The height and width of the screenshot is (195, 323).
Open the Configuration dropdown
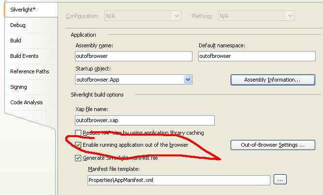(176, 16)
